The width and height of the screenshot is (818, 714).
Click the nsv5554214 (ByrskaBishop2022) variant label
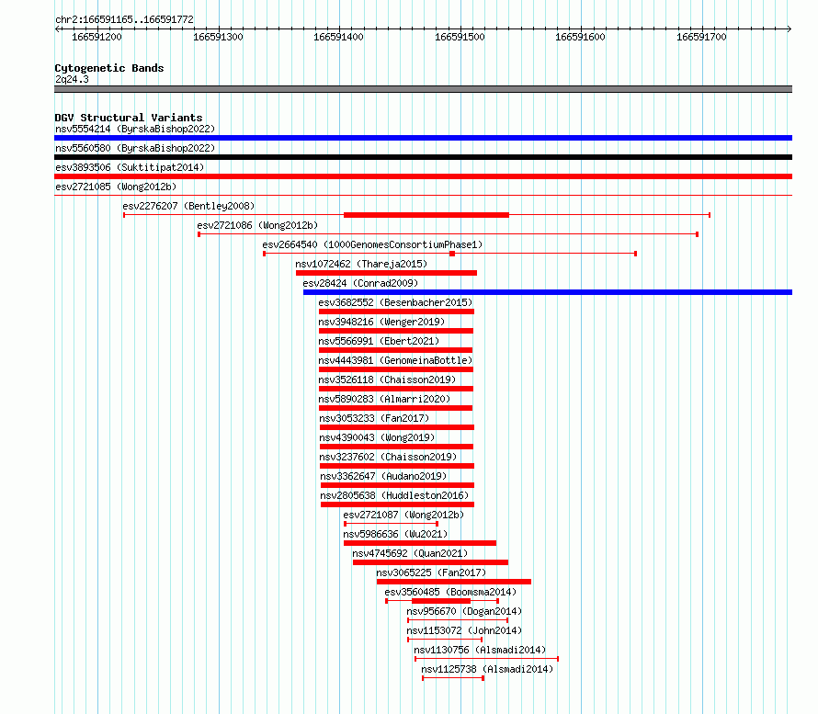[x=135, y=129]
